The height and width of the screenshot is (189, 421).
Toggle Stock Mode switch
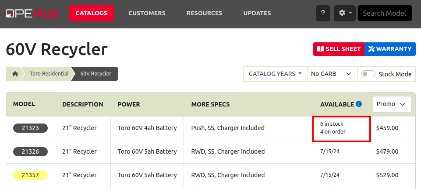coord(368,74)
